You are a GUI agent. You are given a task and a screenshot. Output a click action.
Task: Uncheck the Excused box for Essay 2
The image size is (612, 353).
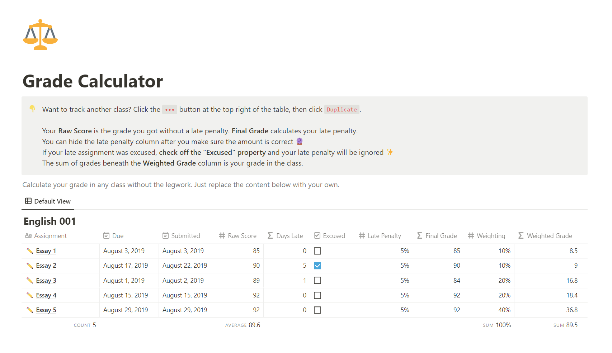point(317,266)
